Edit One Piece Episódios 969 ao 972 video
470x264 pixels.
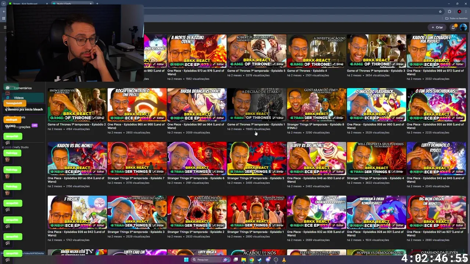[x=458, y=64]
